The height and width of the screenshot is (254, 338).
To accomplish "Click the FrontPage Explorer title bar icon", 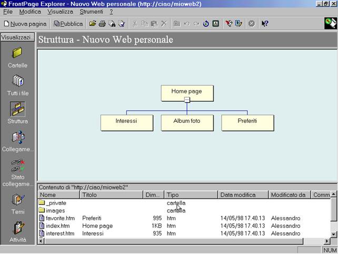I will tap(4, 4).
